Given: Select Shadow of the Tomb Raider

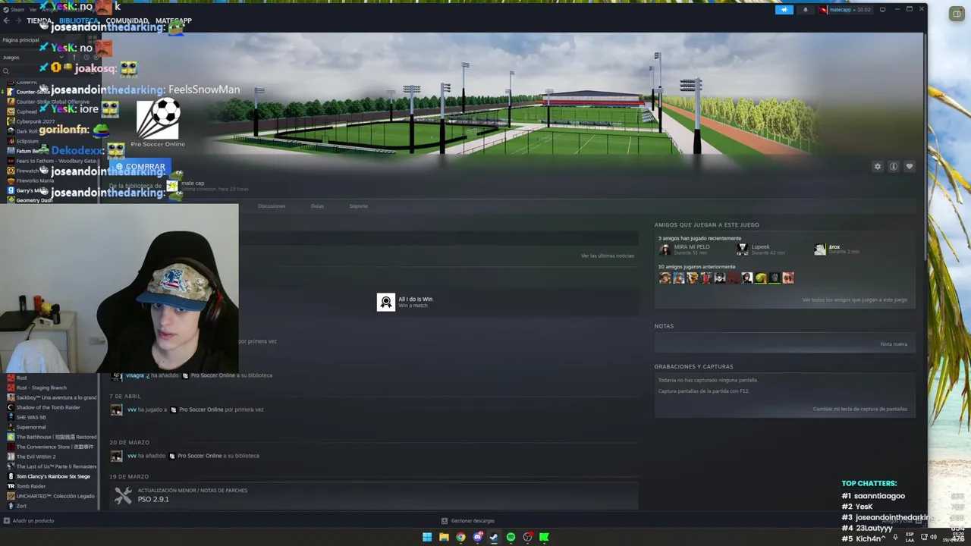Looking at the screenshot, I should pos(48,407).
